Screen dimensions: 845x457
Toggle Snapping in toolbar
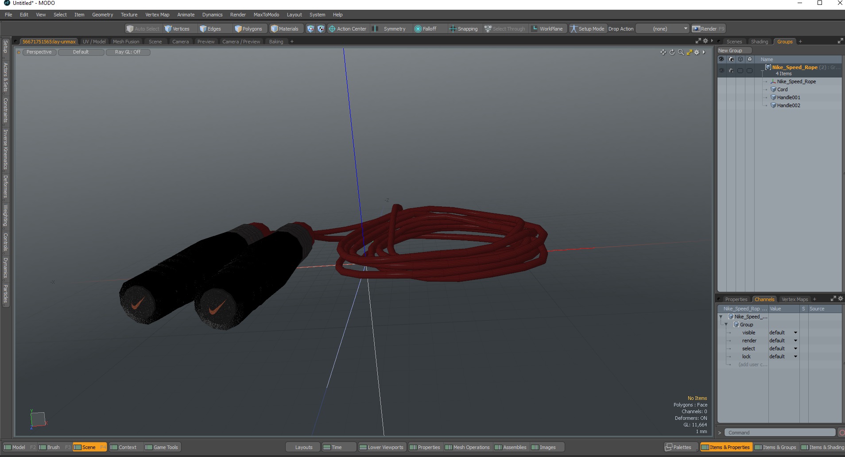pyautogui.click(x=464, y=29)
